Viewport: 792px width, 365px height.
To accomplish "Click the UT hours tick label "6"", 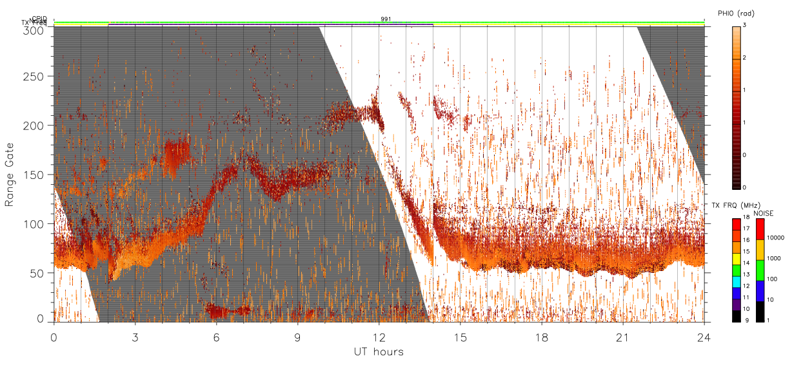I will 216,337.
